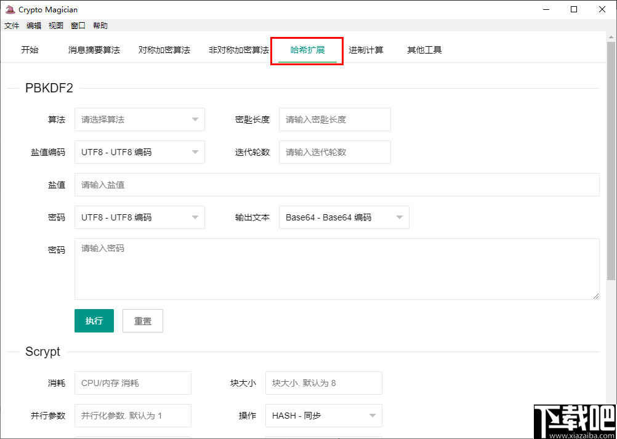Open the 算法 dropdown to select algorithm
617x439 pixels.
[x=139, y=119]
